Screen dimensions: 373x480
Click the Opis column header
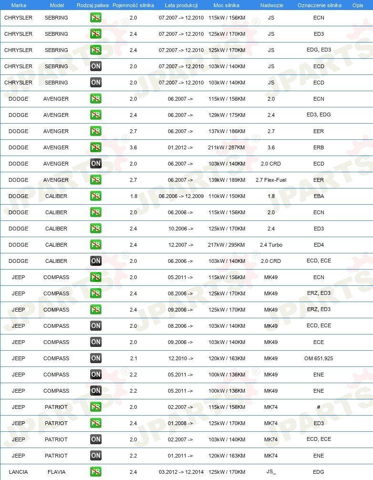point(358,5)
